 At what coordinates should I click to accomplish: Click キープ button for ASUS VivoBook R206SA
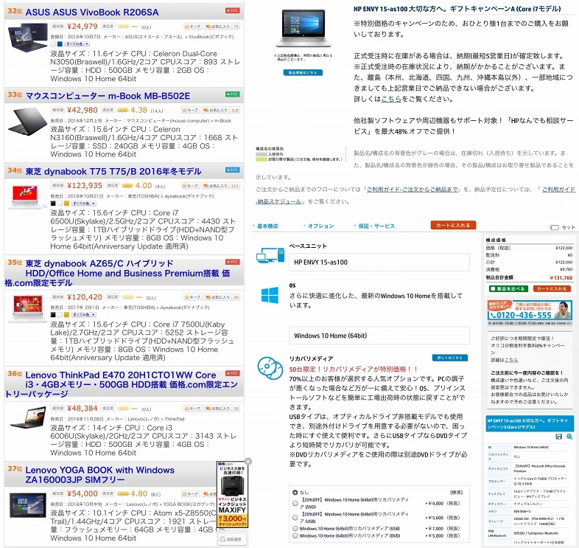pos(193,27)
